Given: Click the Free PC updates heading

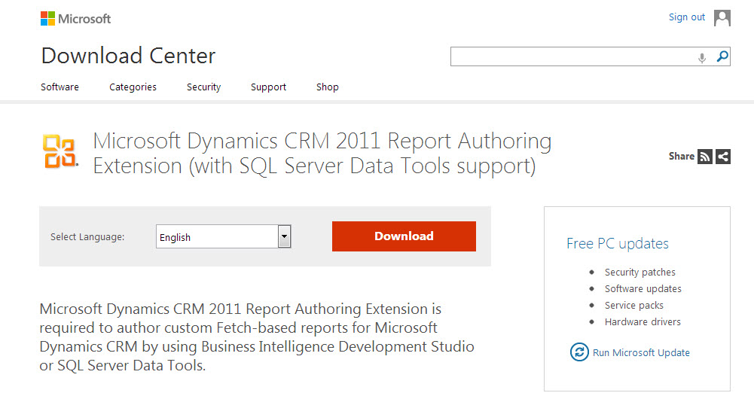Looking at the screenshot, I should pyautogui.click(x=618, y=243).
